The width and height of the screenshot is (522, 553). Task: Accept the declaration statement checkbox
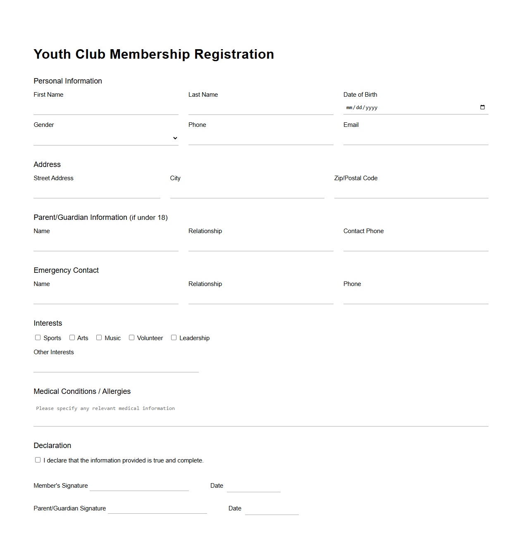click(38, 460)
